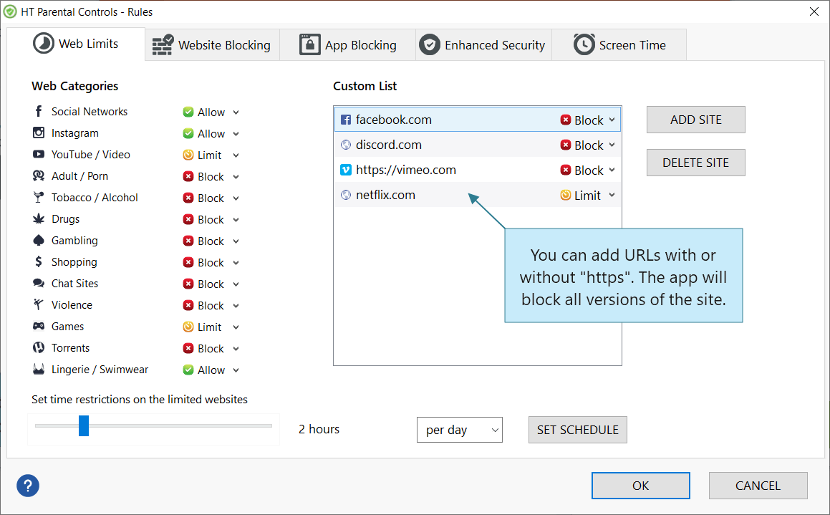Switch to the Enhanced Security tab
This screenshot has height=515, width=830.
click(x=484, y=45)
